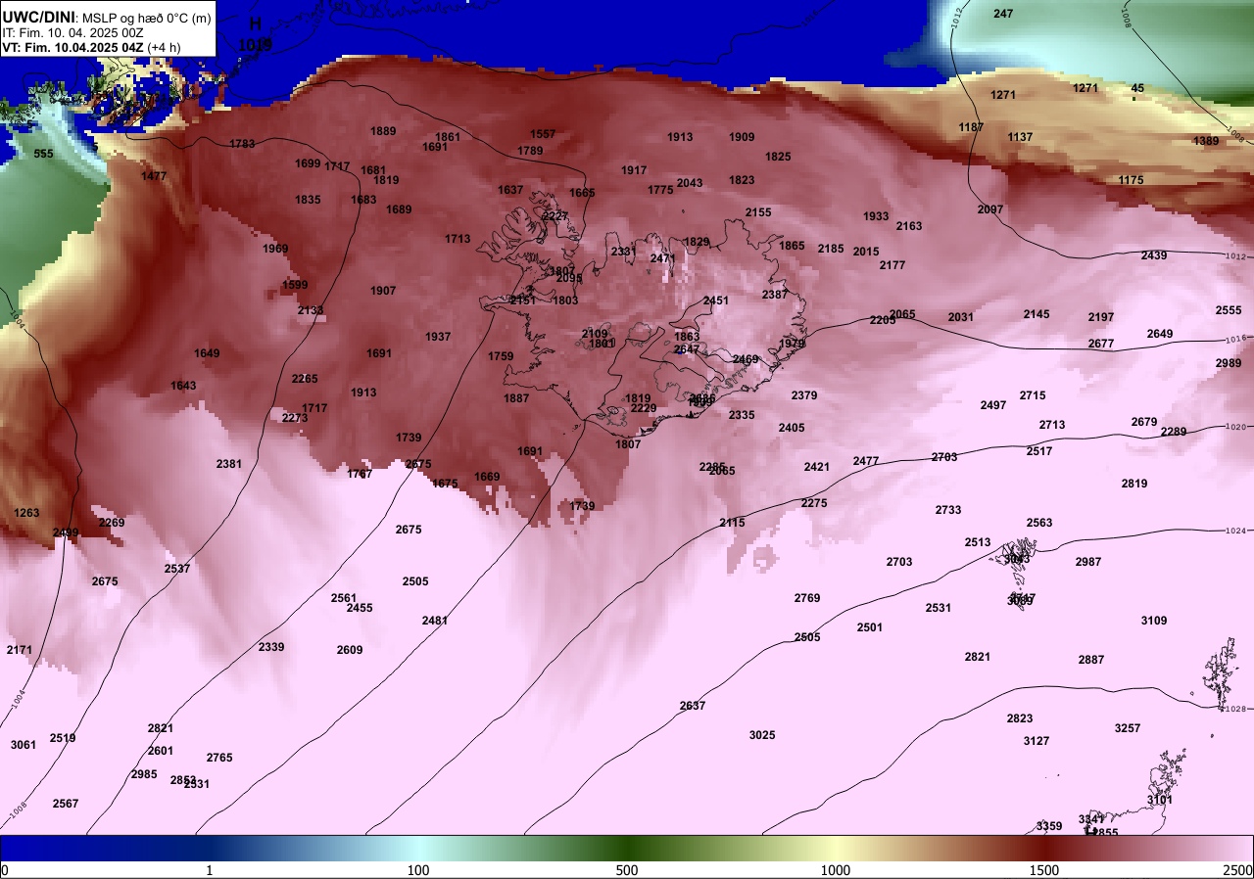The height and width of the screenshot is (879, 1254).
Task: Click the height value 1263
Action: 26,513
